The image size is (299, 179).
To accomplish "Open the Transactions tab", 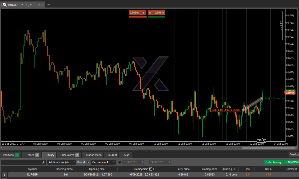I will (93, 155).
